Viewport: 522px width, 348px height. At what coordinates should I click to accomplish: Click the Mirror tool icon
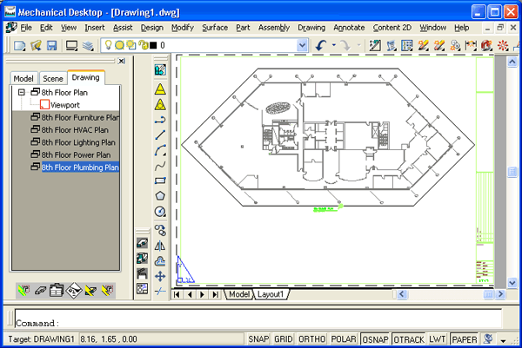click(160, 246)
